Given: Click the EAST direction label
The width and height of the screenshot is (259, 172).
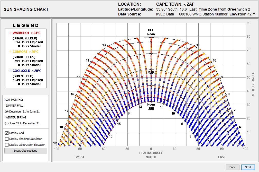Looking at the screenshot, I should (222, 157).
